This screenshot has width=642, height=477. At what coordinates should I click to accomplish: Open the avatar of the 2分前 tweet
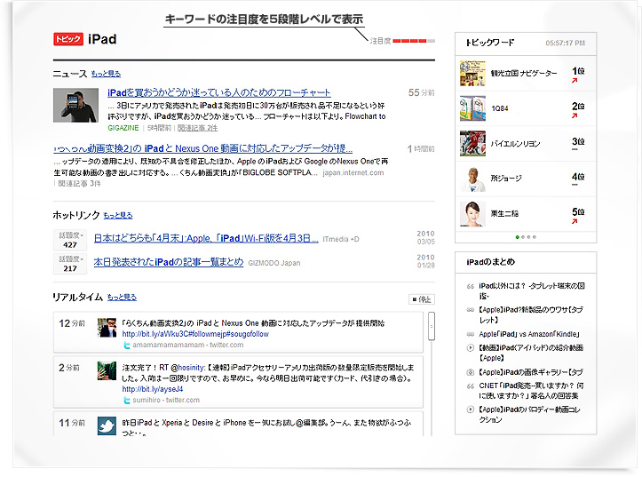pos(107,370)
